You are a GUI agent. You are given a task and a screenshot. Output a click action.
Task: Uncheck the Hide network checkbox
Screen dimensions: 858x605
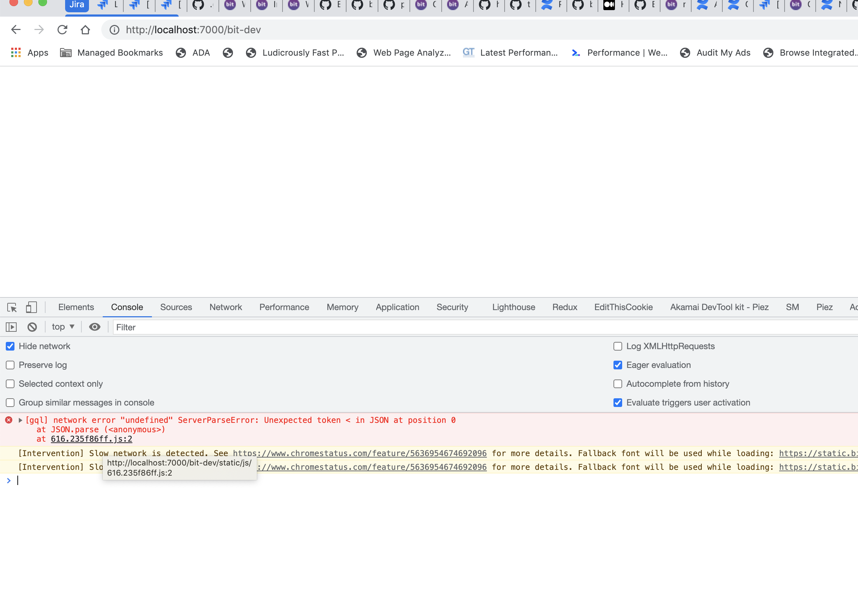click(10, 346)
